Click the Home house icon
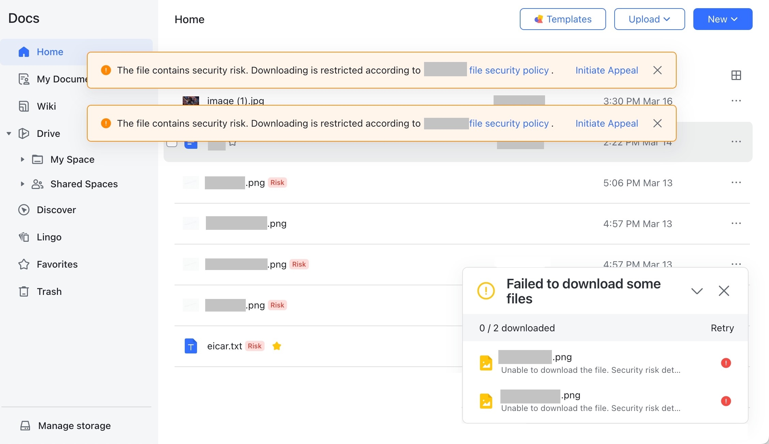 click(24, 52)
